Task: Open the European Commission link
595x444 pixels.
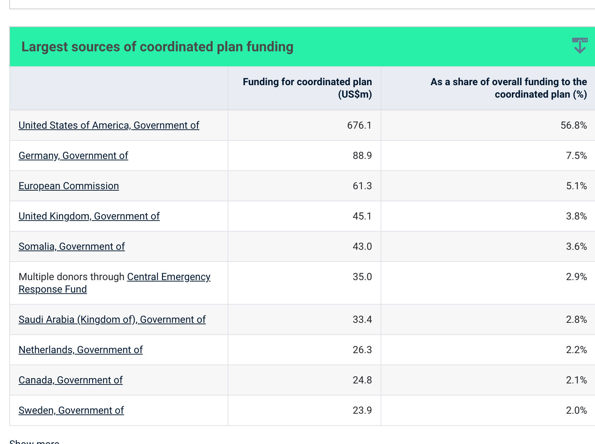Action: click(68, 186)
